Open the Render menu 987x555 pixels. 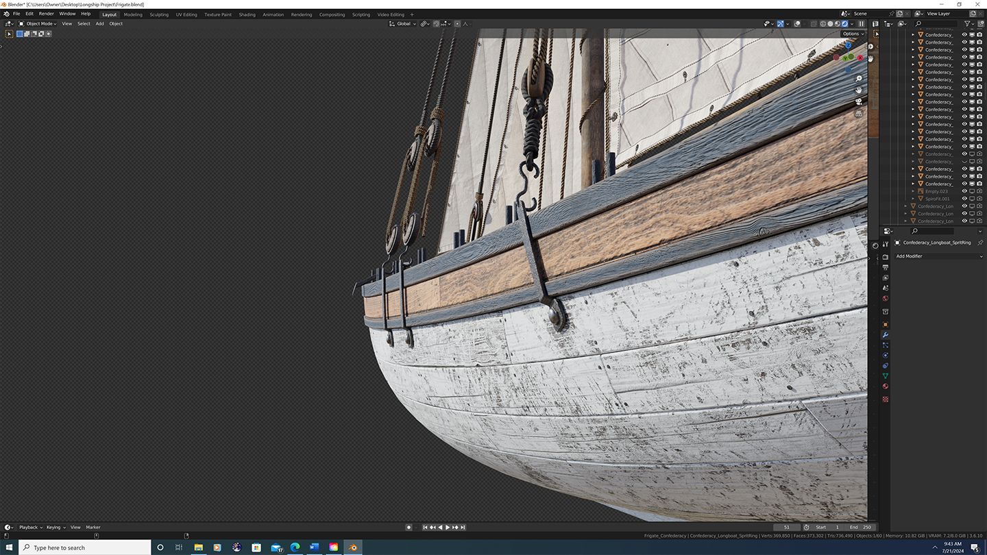tap(46, 14)
